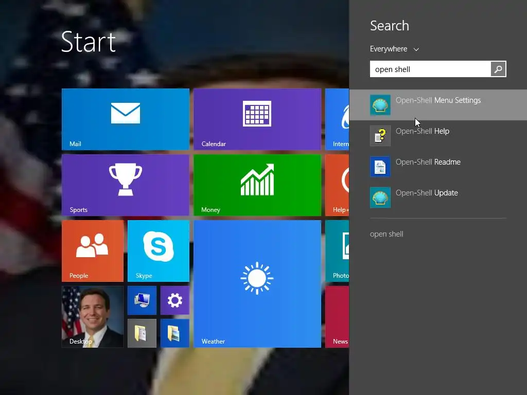527x395 pixels.
Task: Open the News tile
Action: point(337,317)
